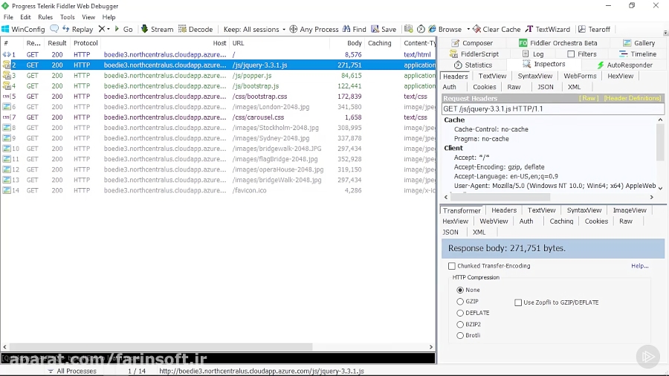Image resolution: width=669 pixels, height=376 pixels.
Task: Open the Tools menu
Action: (x=68, y=17)
